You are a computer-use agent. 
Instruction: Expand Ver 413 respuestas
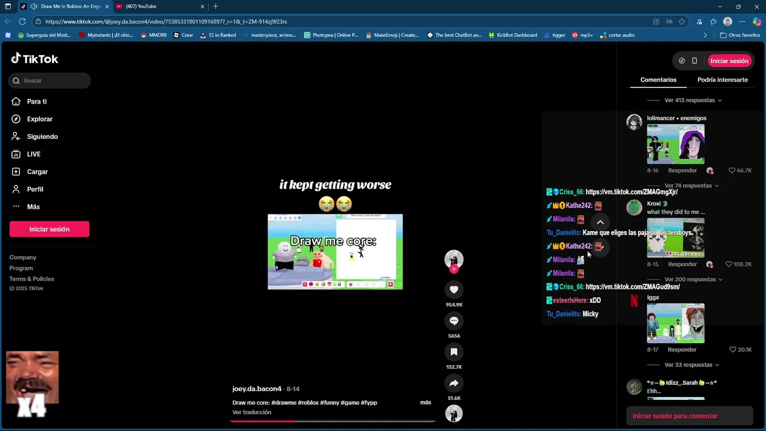(x=693, y=101)
